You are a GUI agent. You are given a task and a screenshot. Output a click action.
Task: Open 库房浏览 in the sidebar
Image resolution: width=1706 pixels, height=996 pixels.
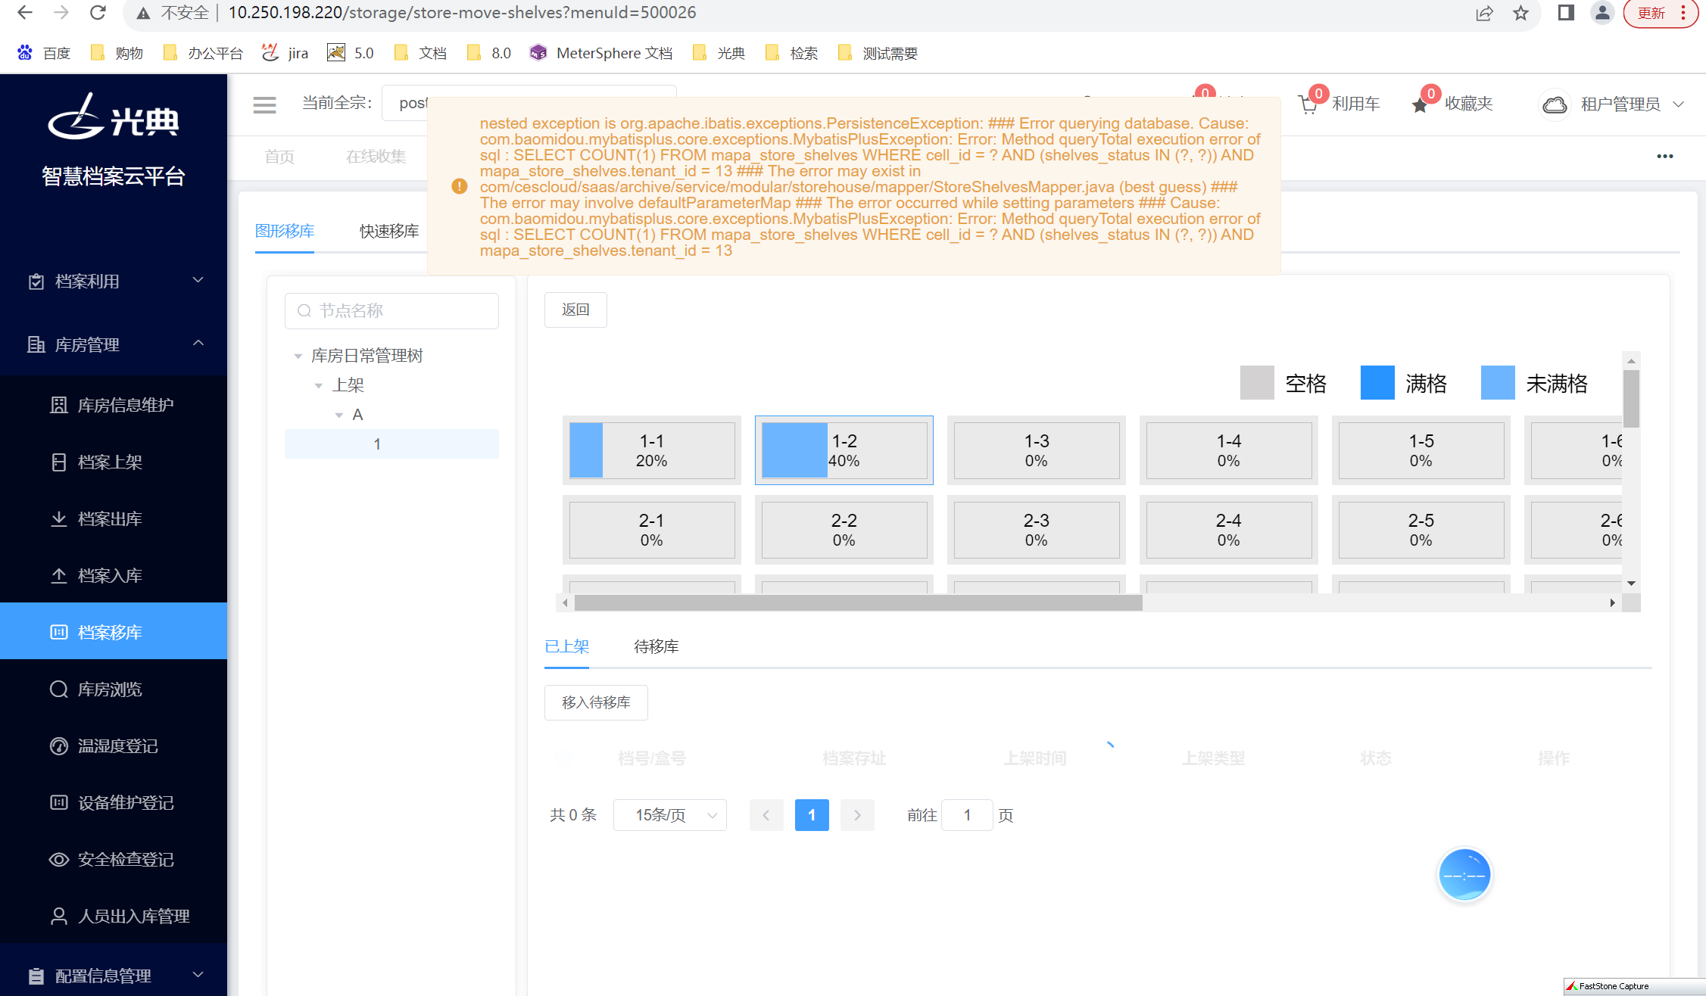pos(114,689)
